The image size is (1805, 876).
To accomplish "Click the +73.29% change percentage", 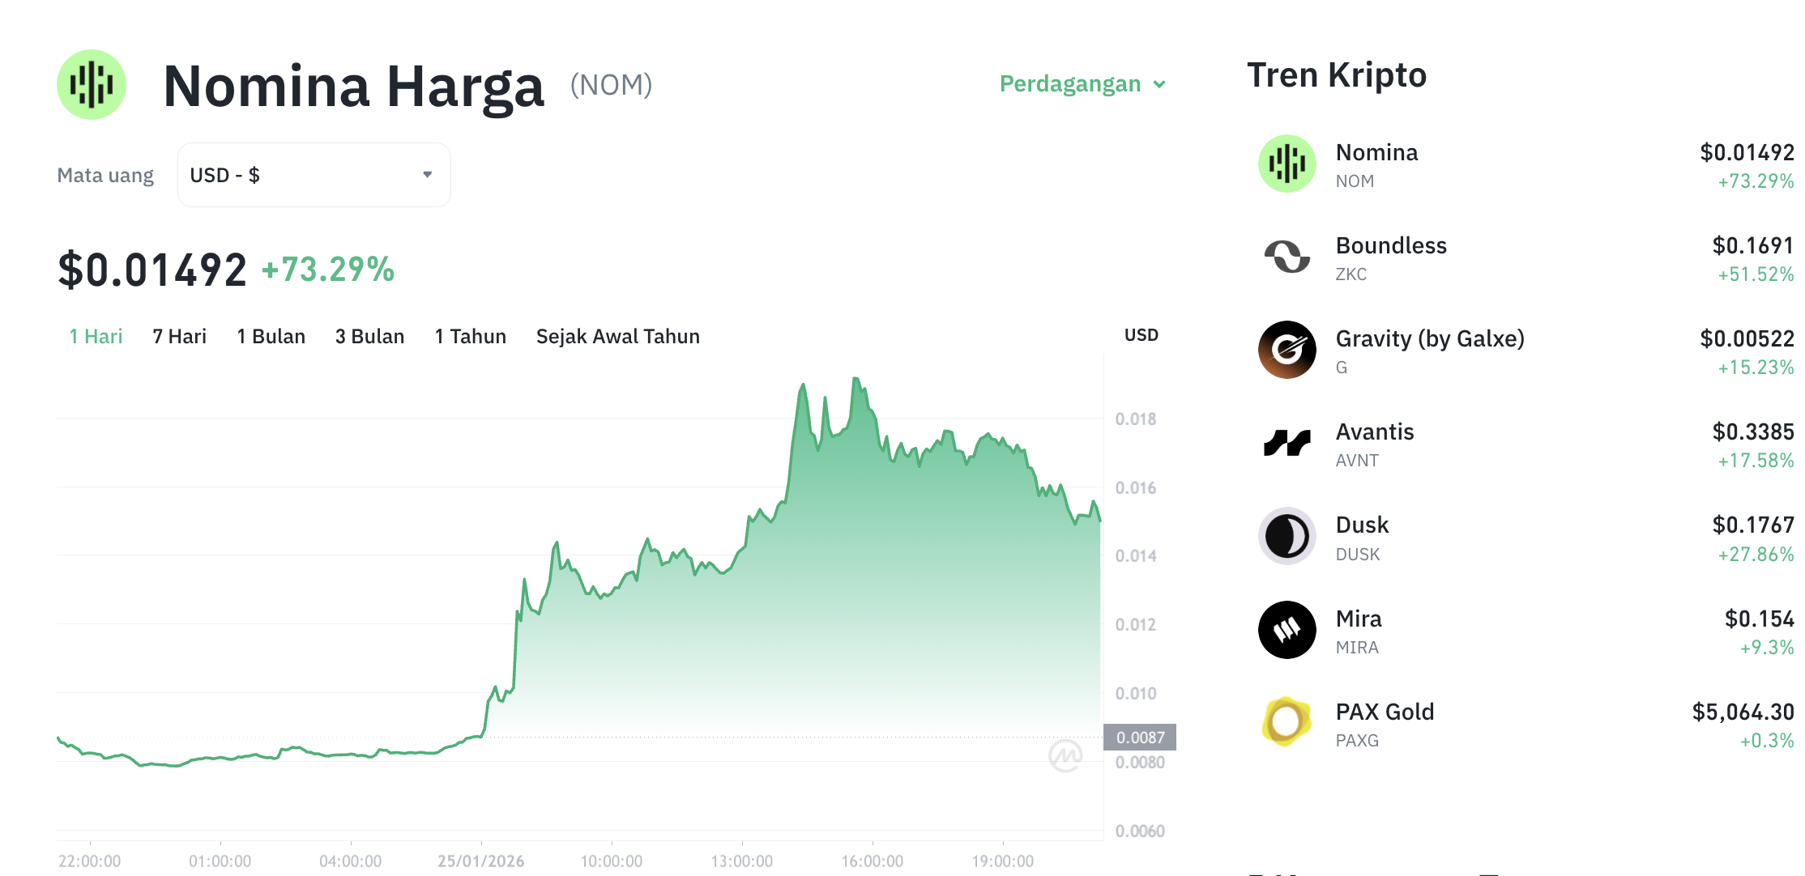I will [x=326, y=270].
